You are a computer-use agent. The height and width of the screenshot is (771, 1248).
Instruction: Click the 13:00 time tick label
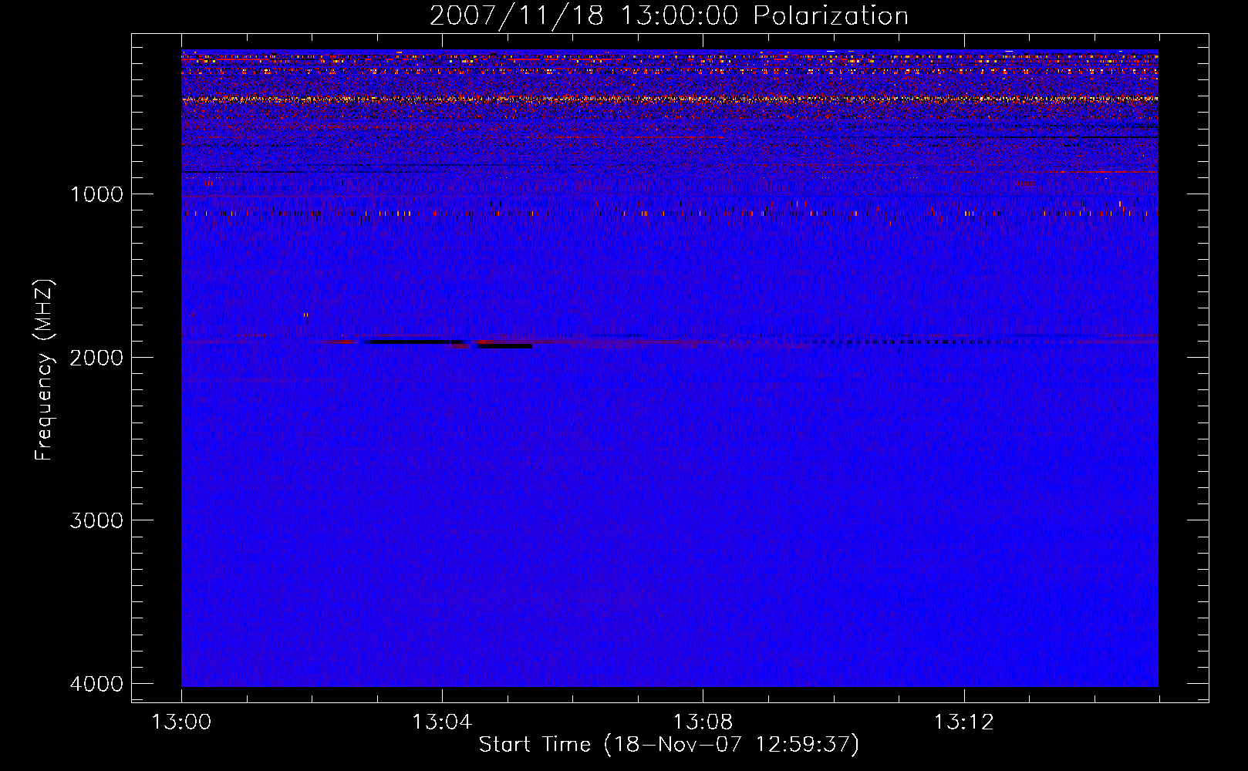click(x=181, y=722)
